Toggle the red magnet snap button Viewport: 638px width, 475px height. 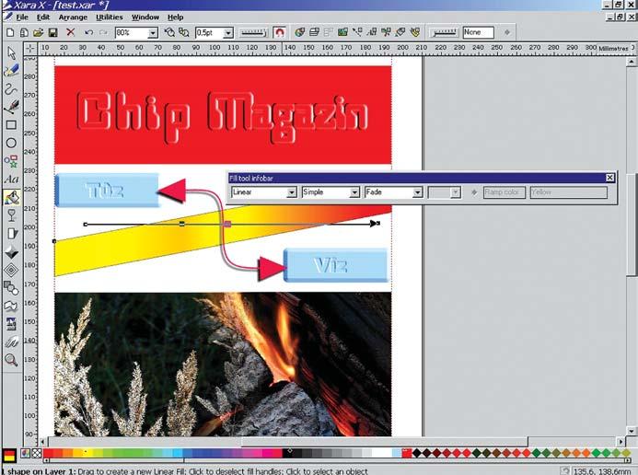pos(280,32)
